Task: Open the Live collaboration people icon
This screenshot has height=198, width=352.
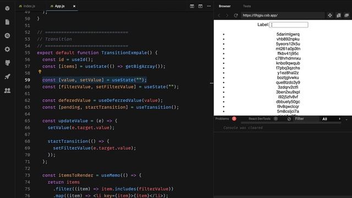Action: [7, 90]
